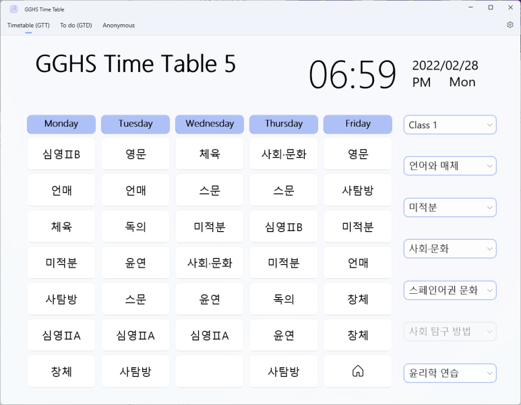Expand the 윤리학 연습 dropdown
This screenshot has height=405, width=521.
tap(450, 373)
